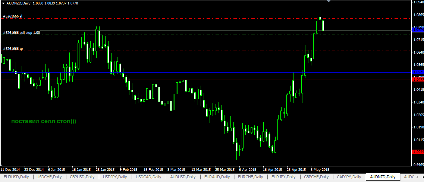Click the red 1.0044 price label
This screenshot has height=182, width=424.
click(x=418, y=152)
